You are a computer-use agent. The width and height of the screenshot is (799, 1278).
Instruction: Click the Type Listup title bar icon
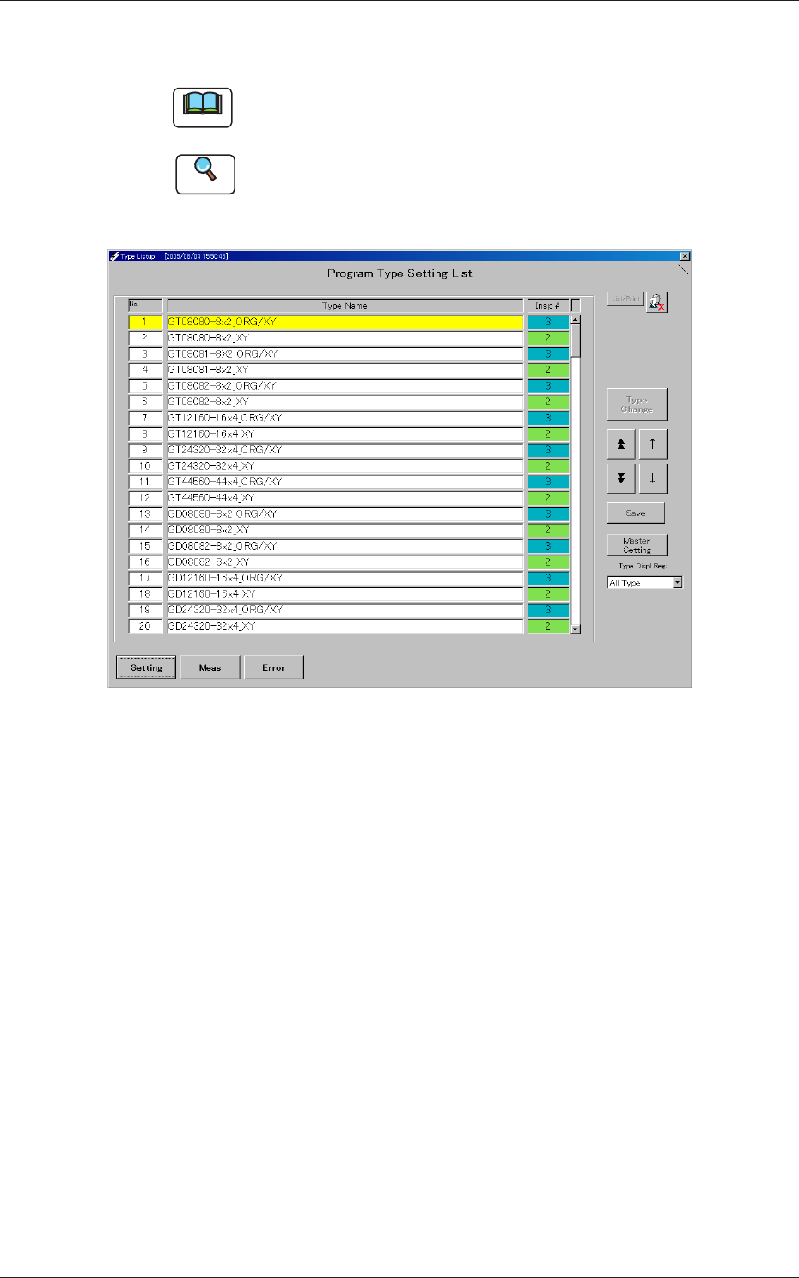tap(114, 255)
